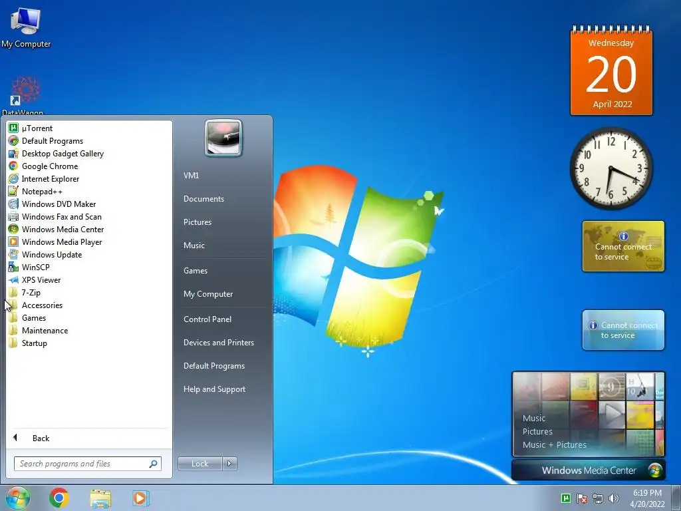
Task: Open Internet Explorer icon
Action: [13, 178]
